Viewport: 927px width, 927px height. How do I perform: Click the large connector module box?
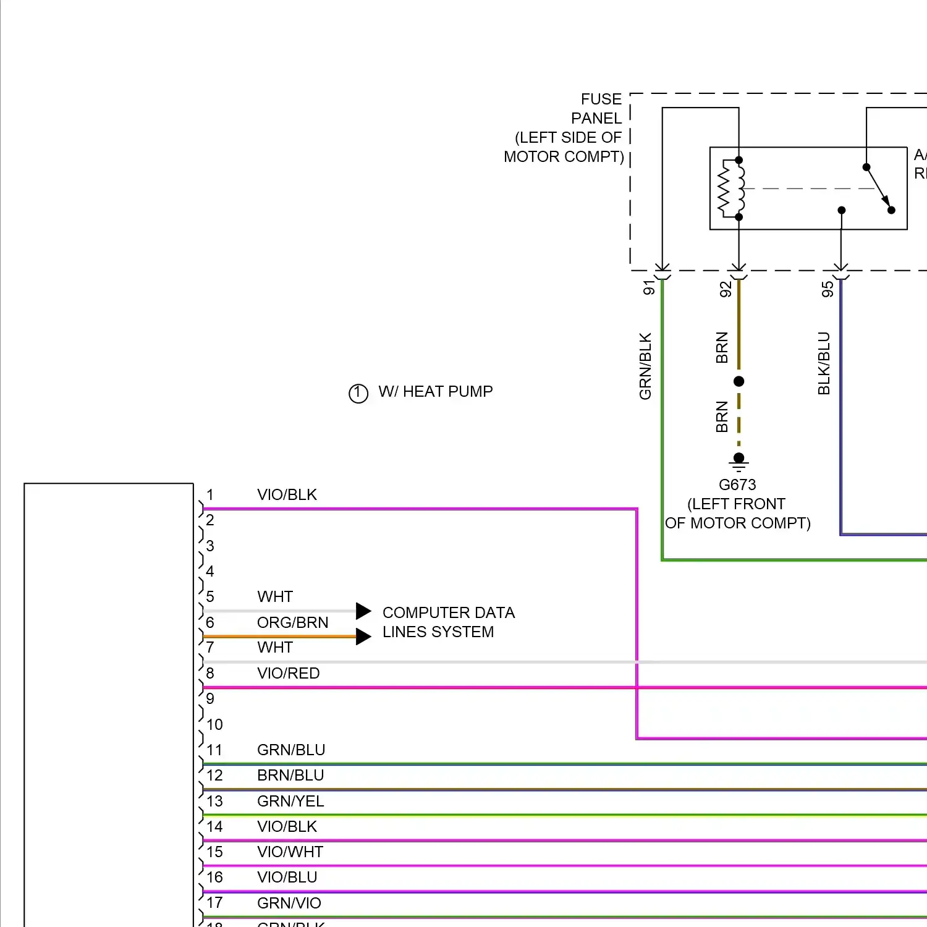(109, 705)
